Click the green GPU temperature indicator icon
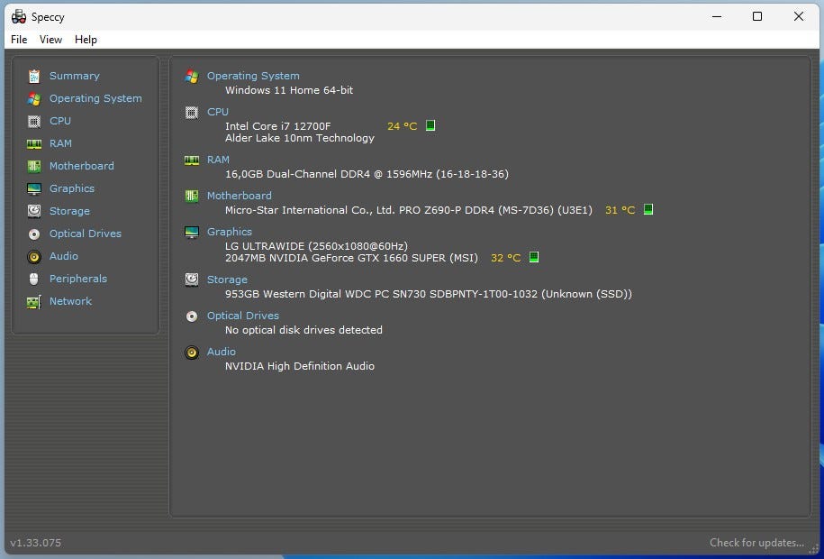Image resolution: width=824 pixels, height=559 pixels. (534, 257)
